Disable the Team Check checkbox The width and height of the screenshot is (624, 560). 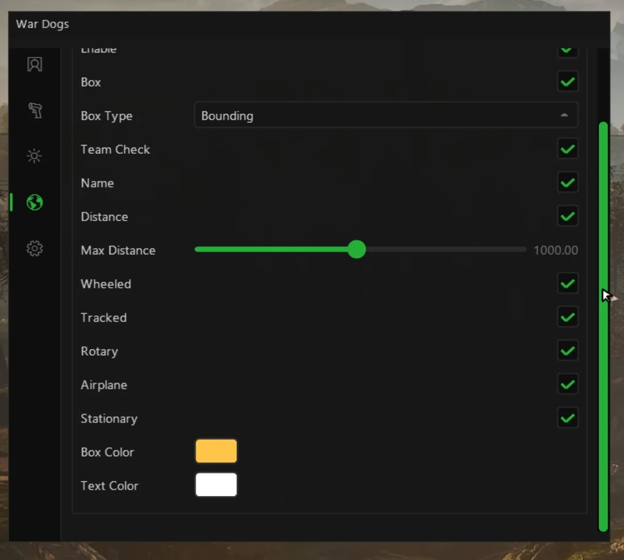tap(568, 149)
